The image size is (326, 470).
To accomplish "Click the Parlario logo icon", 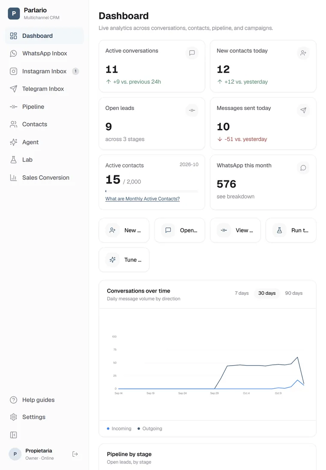I will pyautogui.click(x=14, y=13).
